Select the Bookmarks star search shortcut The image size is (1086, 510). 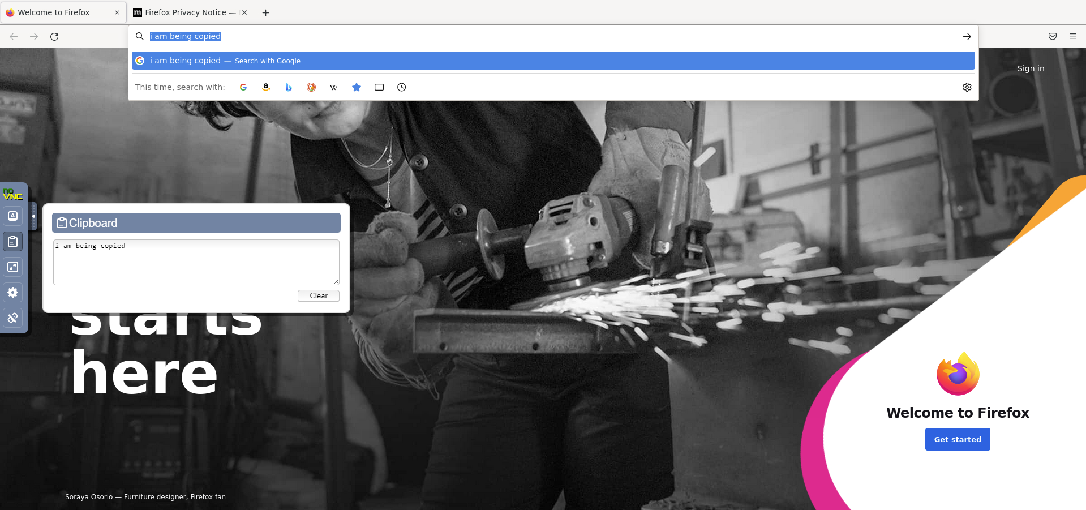coord(357,87)
